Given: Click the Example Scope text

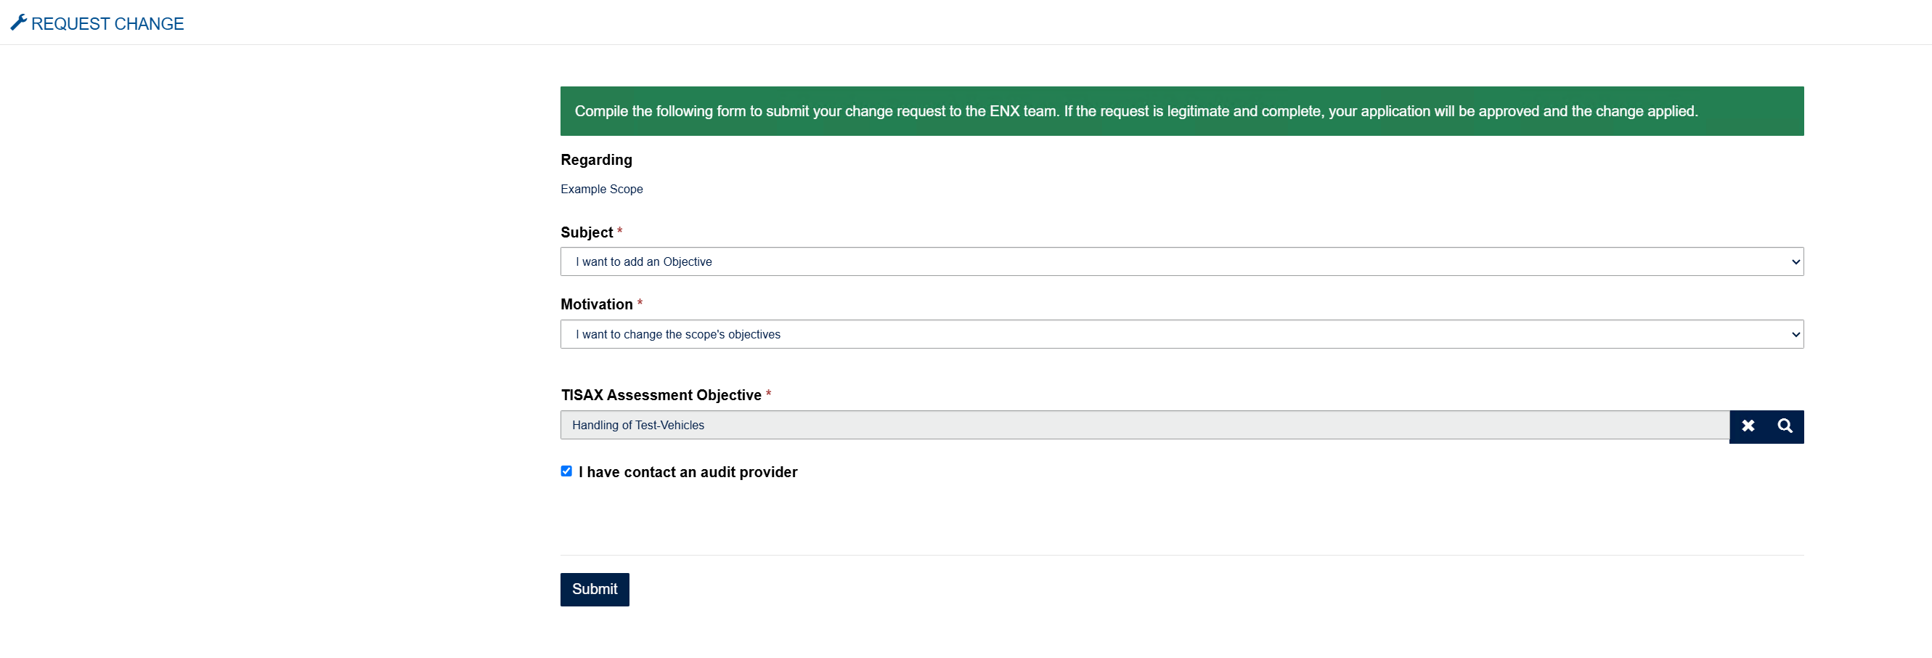Looking at the screenshot, I should tap(600, 189).
